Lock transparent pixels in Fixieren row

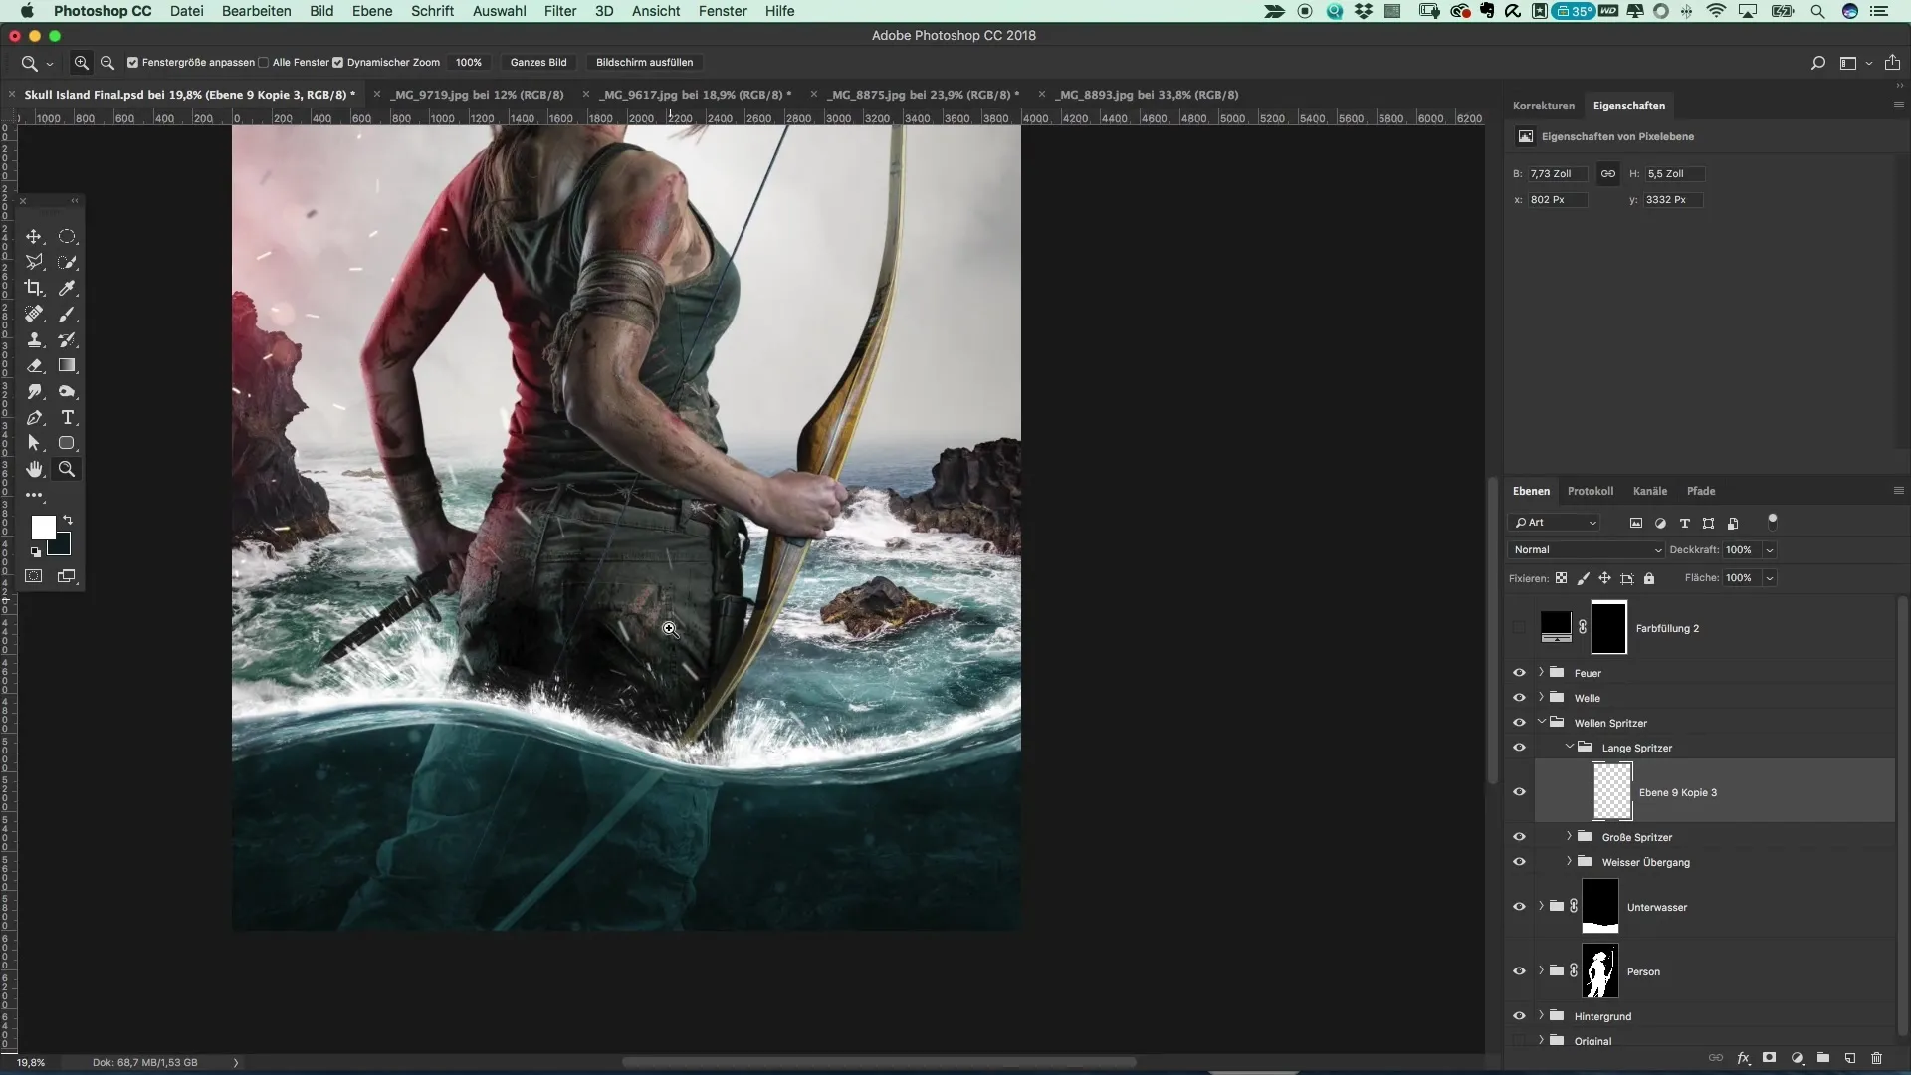1561,578
